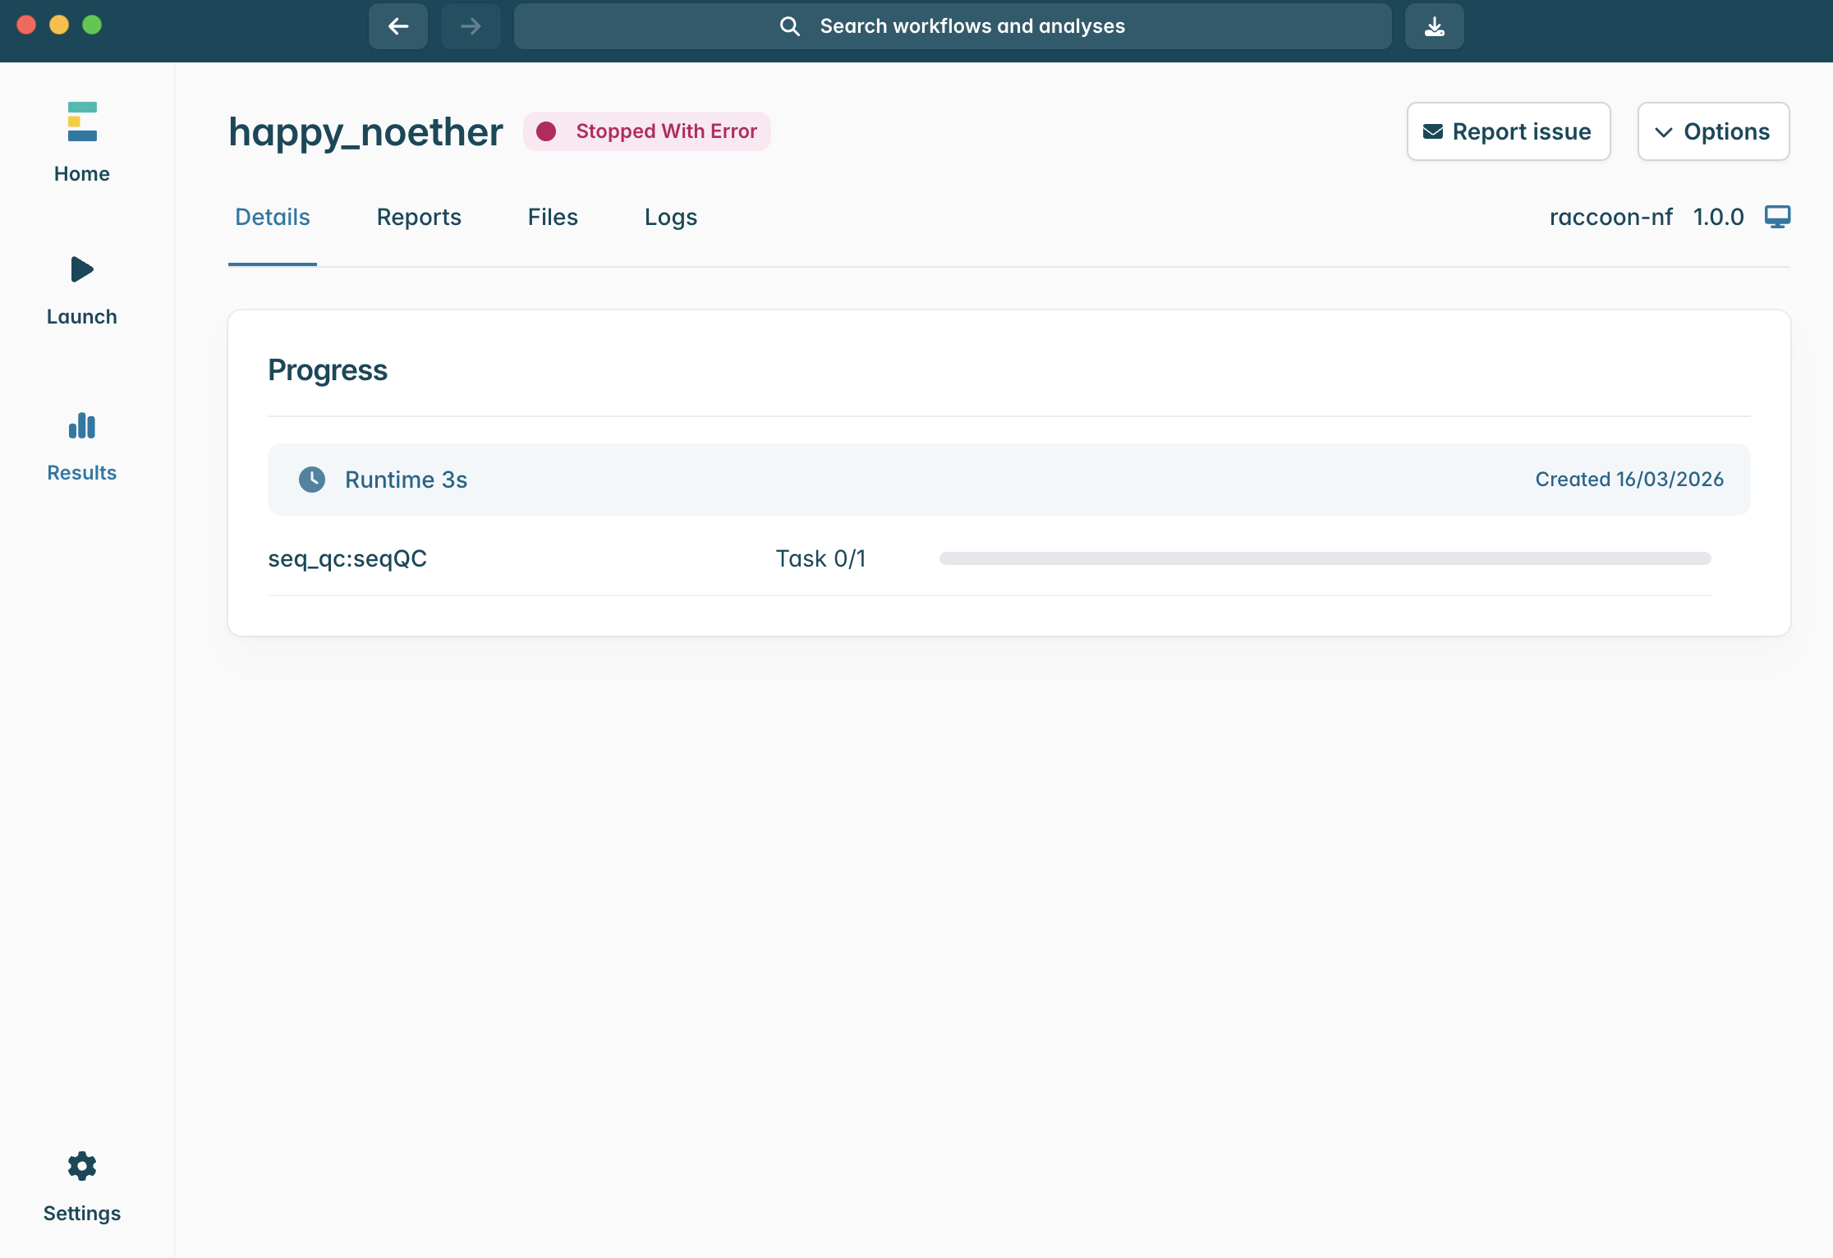Image resolution: width=1833 pixels, height=1258 pixels.
Task: Click the search workflows and analyses field
Action: coord(953,26)
